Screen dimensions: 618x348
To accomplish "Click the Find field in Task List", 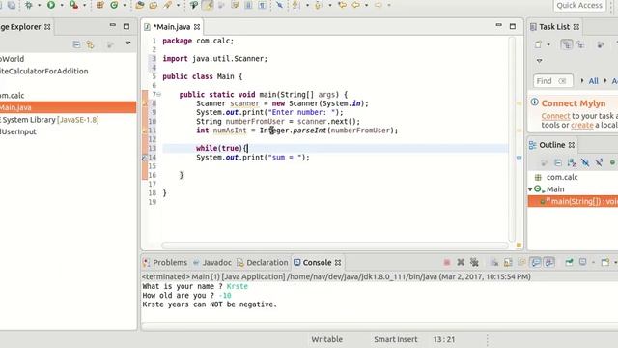I will (x=552, y=81).
